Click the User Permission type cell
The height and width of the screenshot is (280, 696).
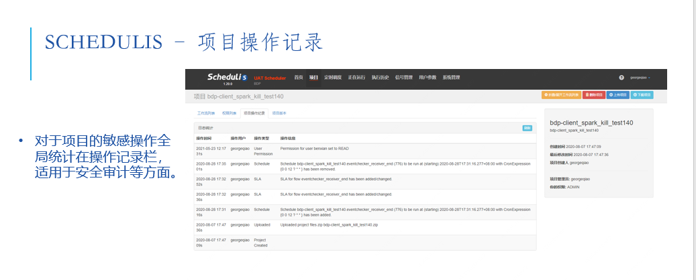(x=263, y=151)
